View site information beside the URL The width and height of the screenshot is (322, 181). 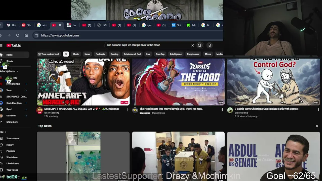pyautogui.click(x=36, y=35)
